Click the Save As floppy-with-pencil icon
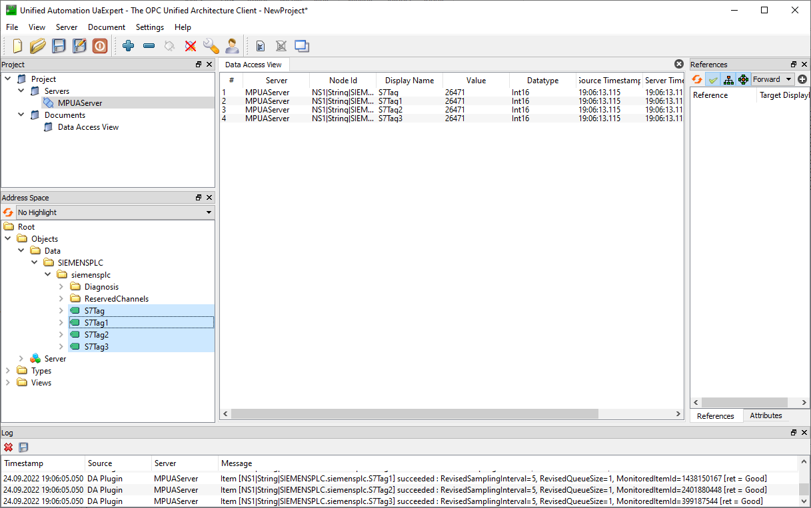The image size is (811, 508). tap(79, 46)
